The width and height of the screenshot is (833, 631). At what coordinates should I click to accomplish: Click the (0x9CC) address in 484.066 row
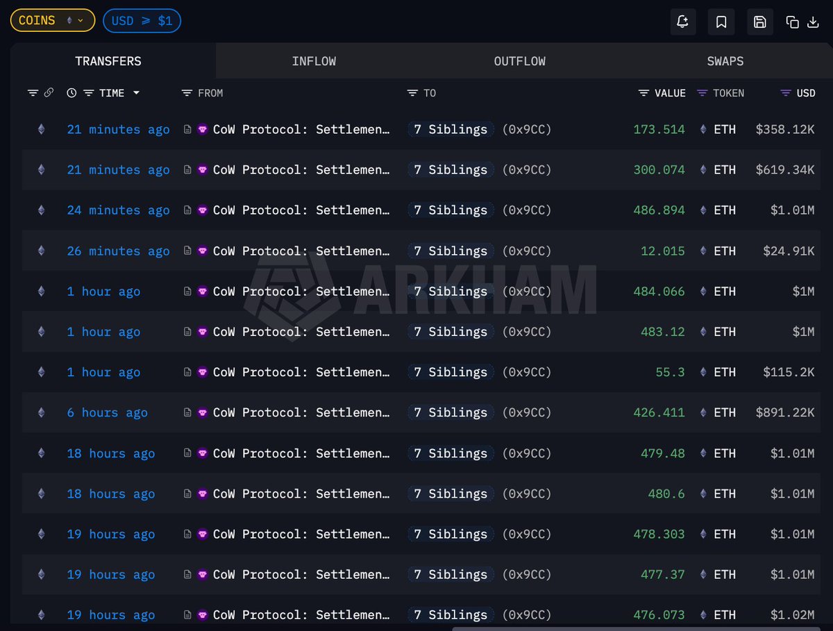point(527,292)
